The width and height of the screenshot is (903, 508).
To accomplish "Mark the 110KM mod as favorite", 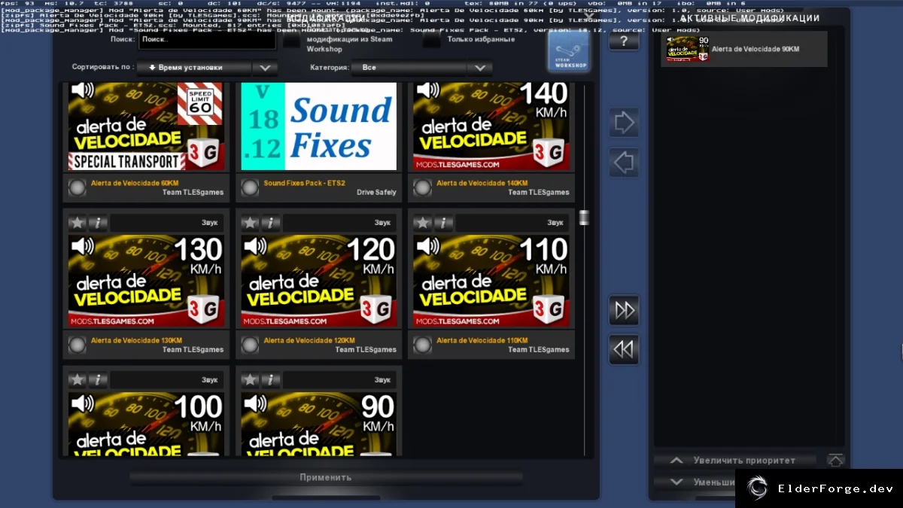I will coord(423,223).
